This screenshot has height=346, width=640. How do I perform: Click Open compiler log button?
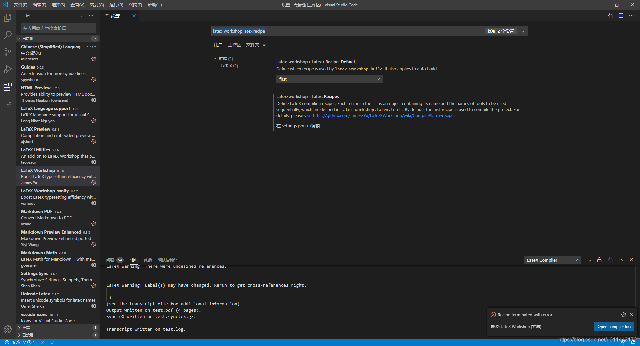[x=614, y=327]
